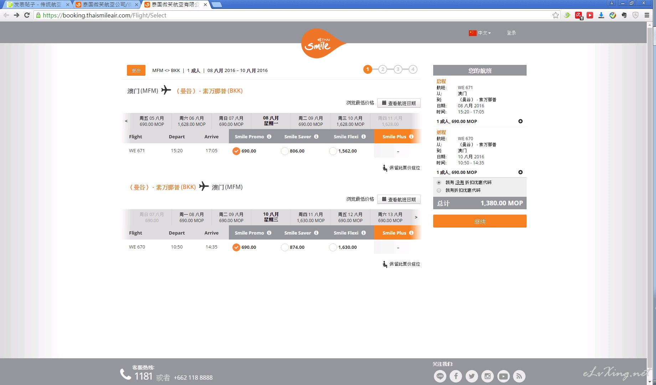The height and width of the screenshot is (385, 656).
Task: Click the download arrow extension icon
Action: pos(601,15)
